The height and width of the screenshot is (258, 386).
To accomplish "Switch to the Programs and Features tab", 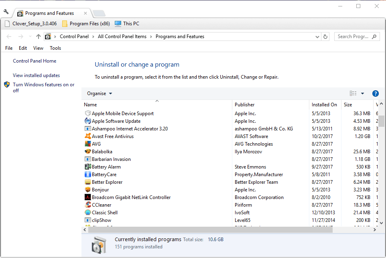I will point(49,13).
